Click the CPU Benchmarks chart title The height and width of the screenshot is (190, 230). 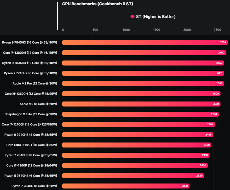97,4
